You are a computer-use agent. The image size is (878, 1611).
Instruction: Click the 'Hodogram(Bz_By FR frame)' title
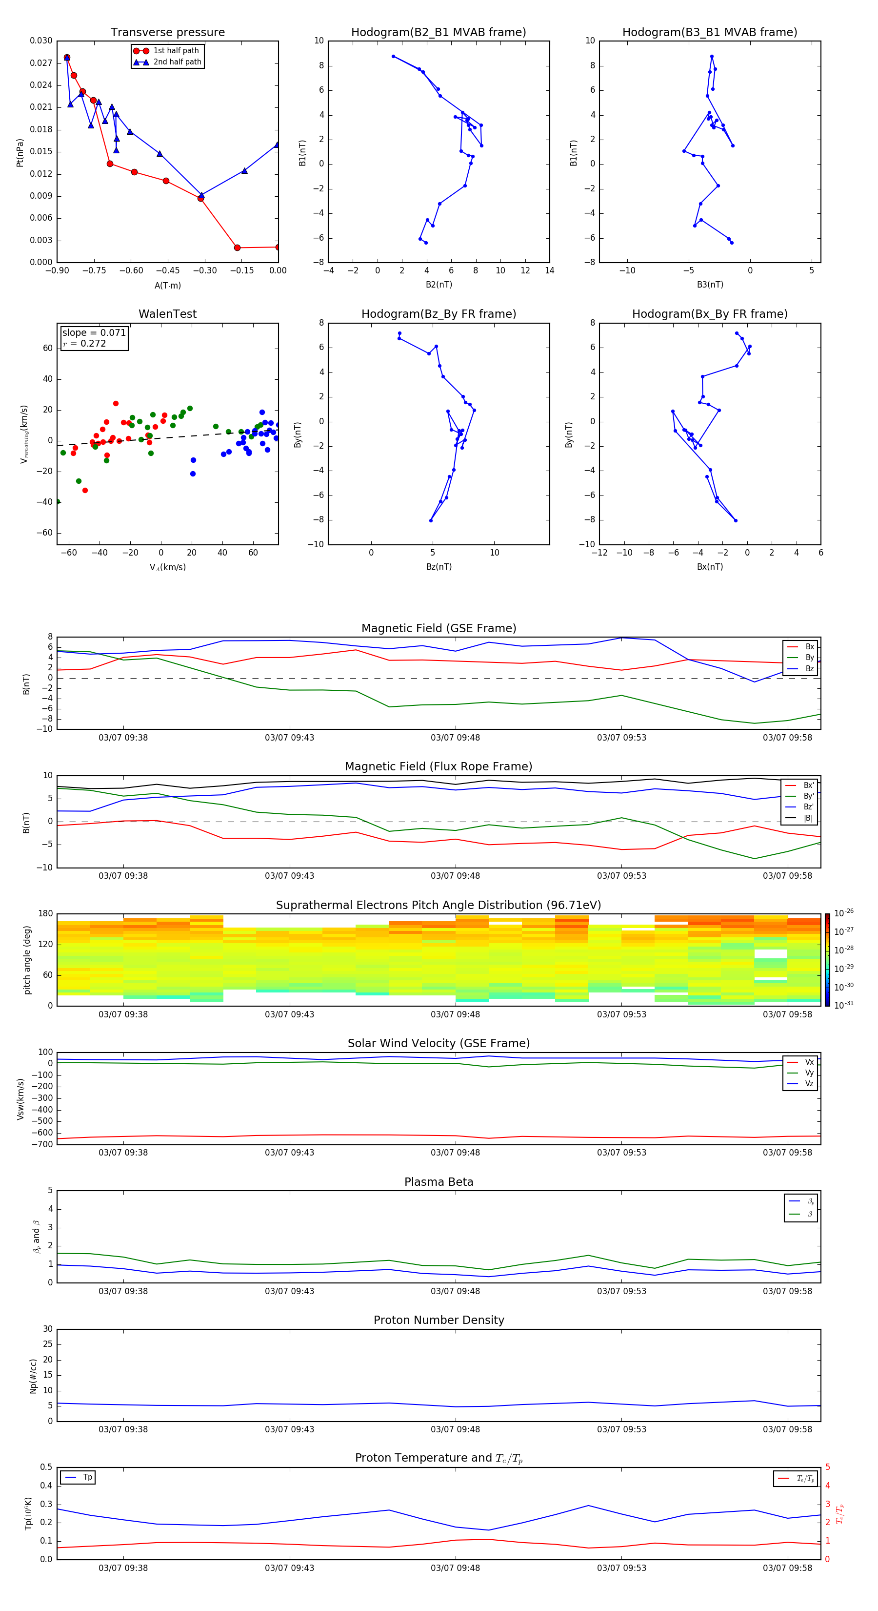[439, 314]
